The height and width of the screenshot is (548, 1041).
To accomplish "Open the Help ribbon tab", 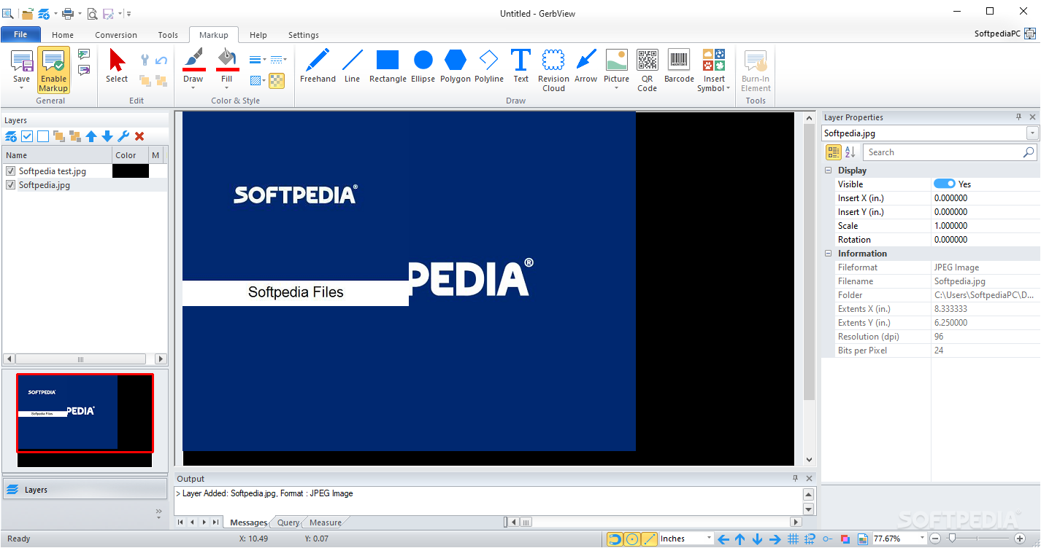I will (258, 35).
